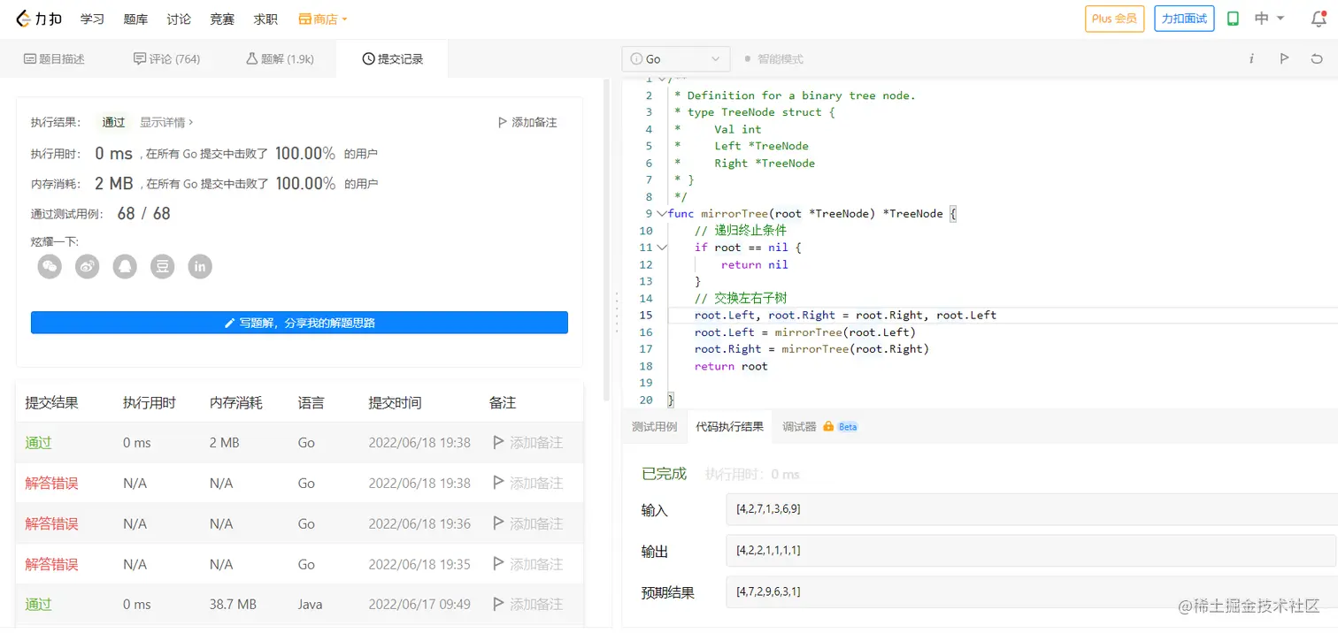The width and height of the screenshot is (1338, 633).
Task: Click 写题解，分享我的解题思路 button
Action: 299,323
